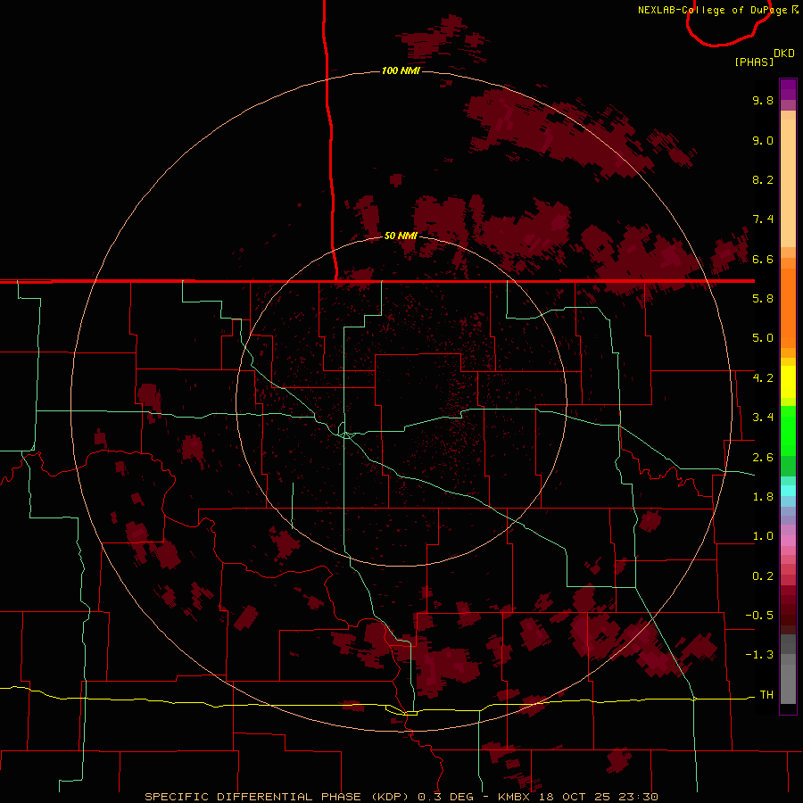
Task: Click the 7.4 scale value
Action: [763, 219]
